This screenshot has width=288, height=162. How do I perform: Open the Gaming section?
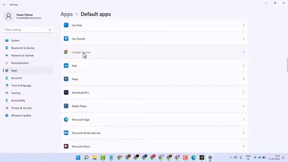point(28,93)
